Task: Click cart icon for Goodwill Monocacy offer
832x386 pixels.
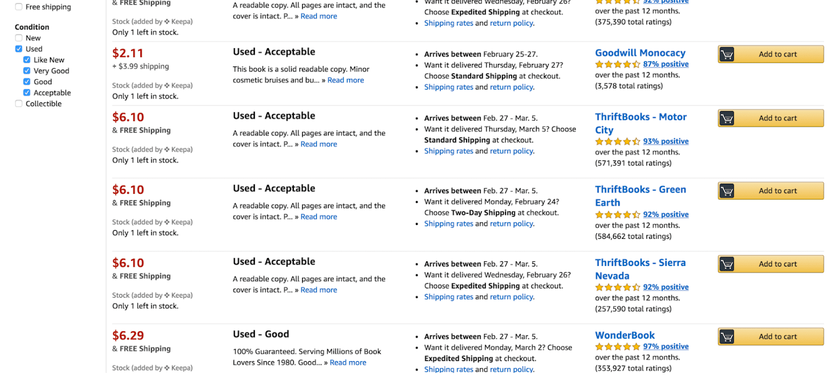Action: coord(726,55)
